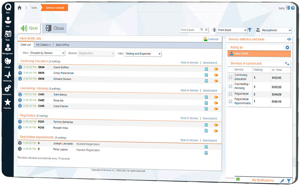Switch to the Back Office tab
The height and width of the screenshot is (187, 301).
tap(62, 45)
